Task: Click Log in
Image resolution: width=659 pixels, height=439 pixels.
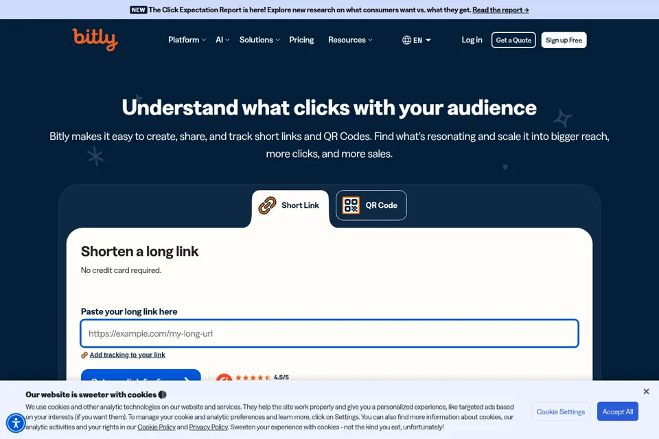Action: tap(472, 40)
